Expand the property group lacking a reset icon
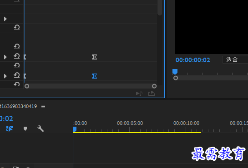 pos(5,19)
